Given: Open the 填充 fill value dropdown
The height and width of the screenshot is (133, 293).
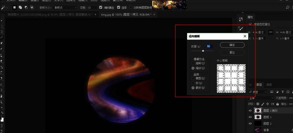Looking at the screenshot, I should coord(290,104).
